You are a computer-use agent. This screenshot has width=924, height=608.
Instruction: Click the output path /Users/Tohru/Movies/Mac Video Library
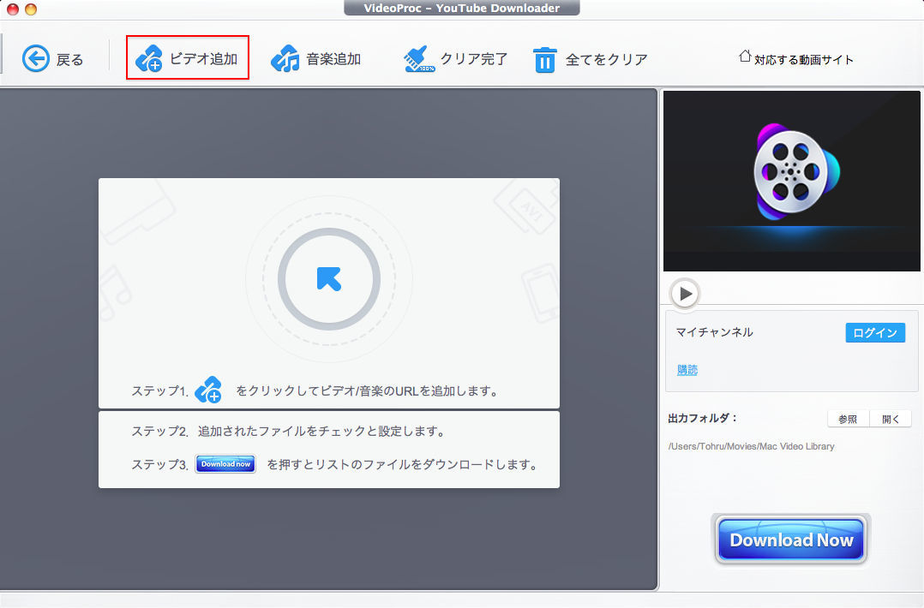click(752, 446)
